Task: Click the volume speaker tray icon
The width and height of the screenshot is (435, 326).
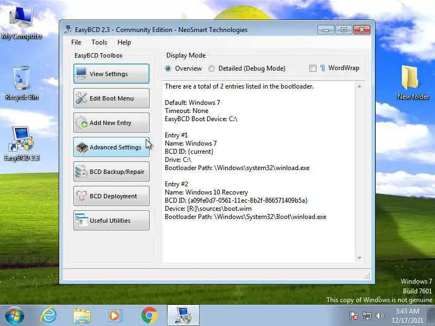Action: pos(380,316)
